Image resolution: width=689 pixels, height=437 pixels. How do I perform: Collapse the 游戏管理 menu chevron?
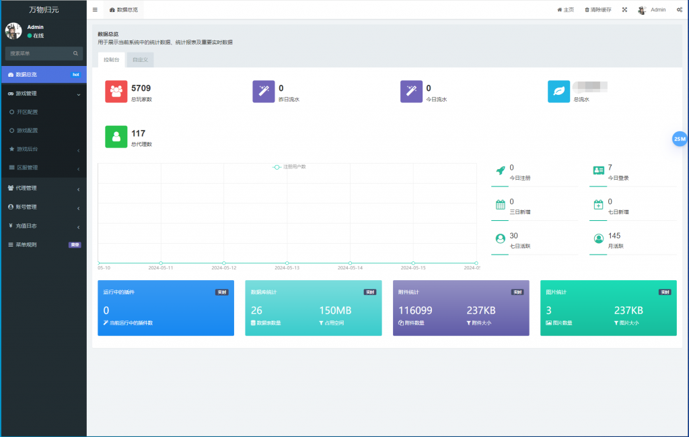pos(79,94)
